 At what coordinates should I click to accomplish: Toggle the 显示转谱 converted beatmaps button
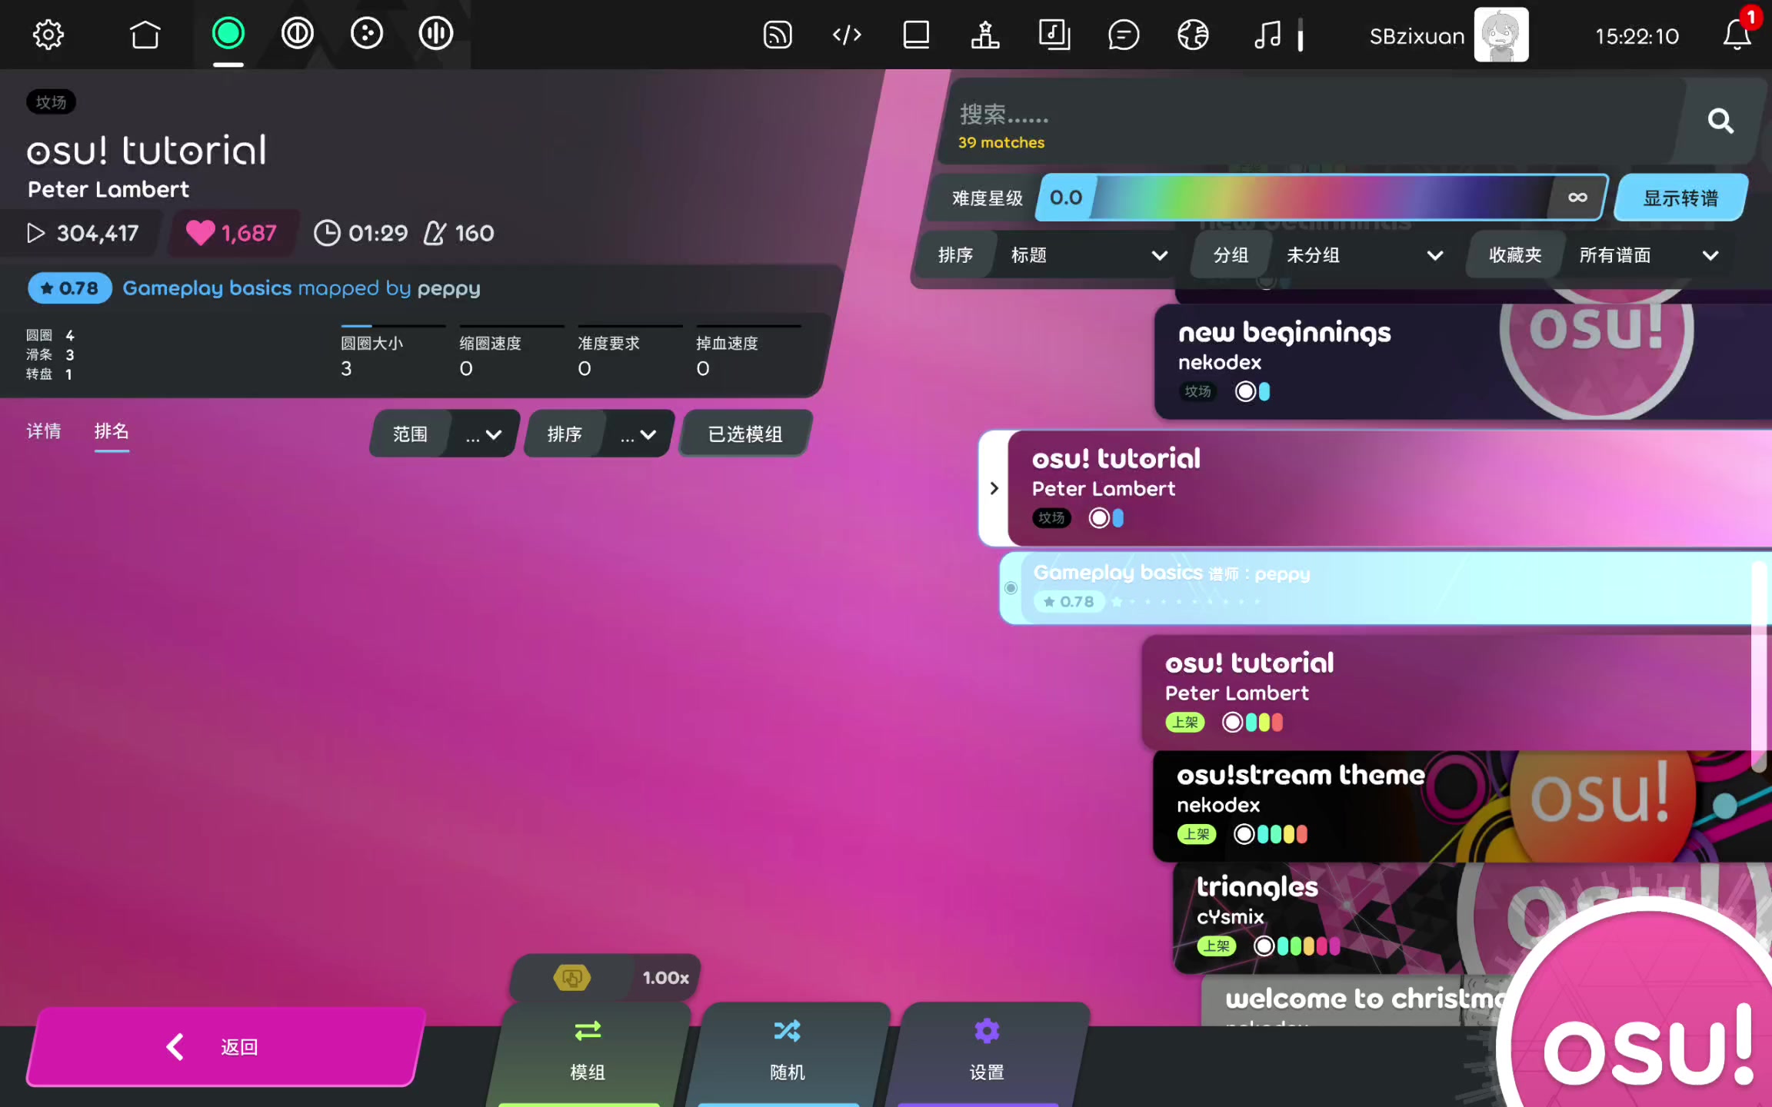coord(1680,198)
